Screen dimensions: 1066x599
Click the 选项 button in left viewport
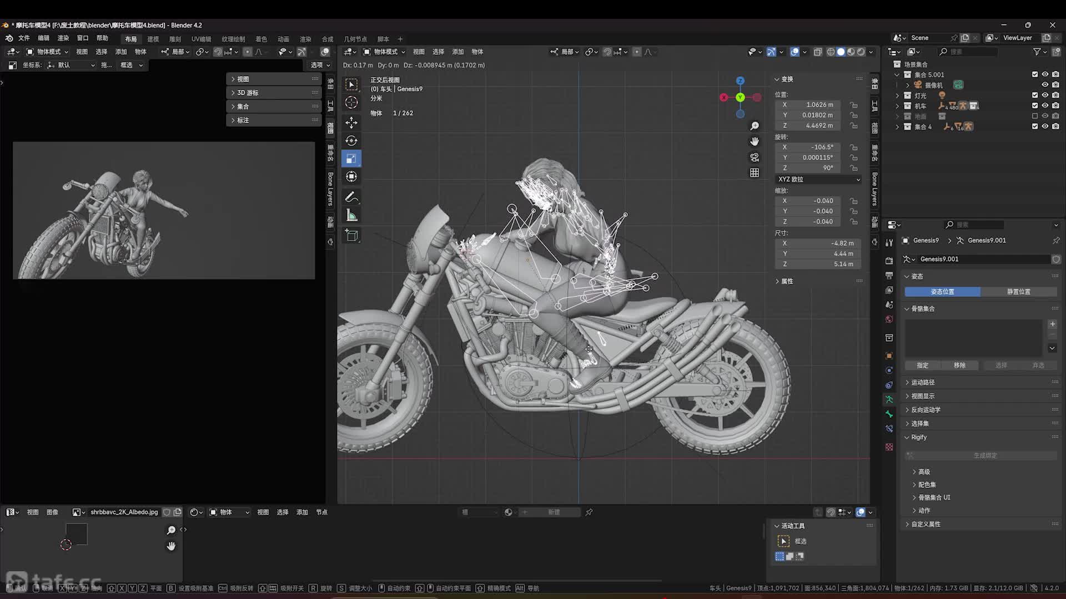[320, 65]
